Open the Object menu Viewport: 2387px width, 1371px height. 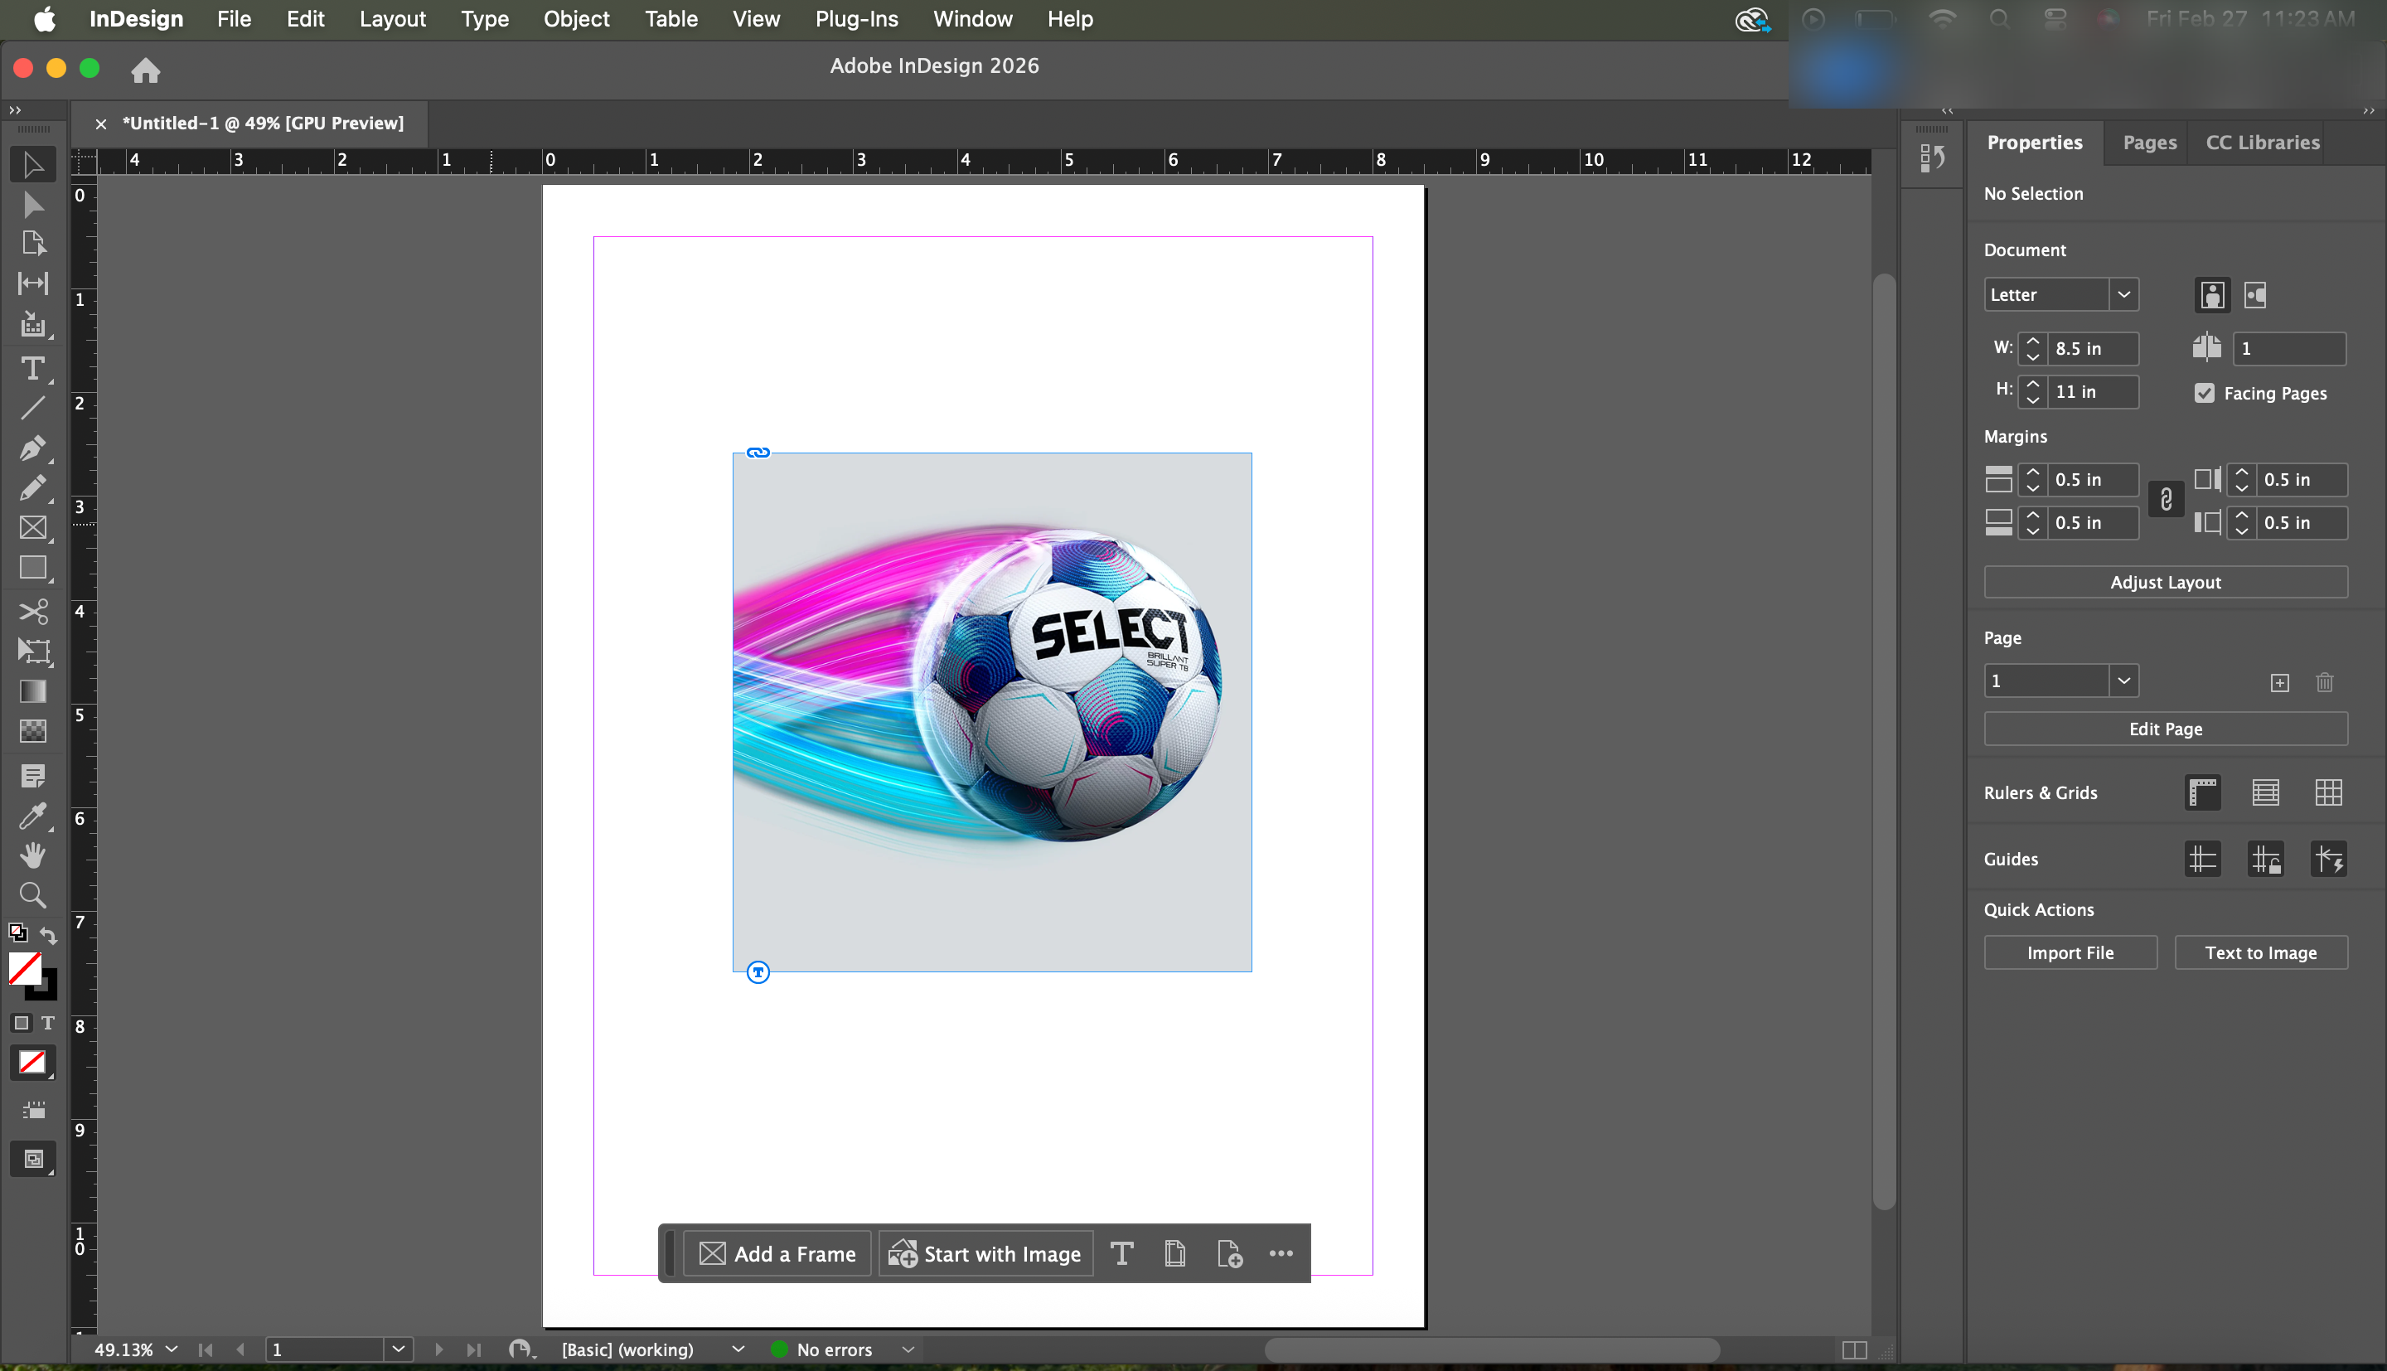(x=576, y=19)
